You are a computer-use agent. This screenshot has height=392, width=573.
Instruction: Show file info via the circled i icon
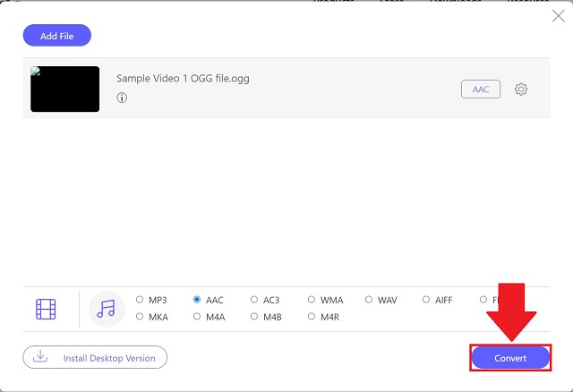[x=122, y=98]
